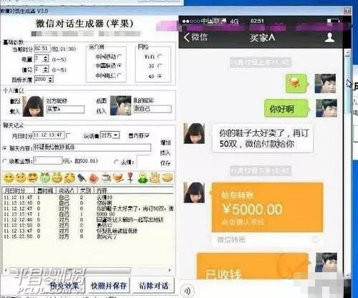Screen dimensions: 358x298
Task: Adjust the panel length 2000 spinner
Action: click(50, 80)
